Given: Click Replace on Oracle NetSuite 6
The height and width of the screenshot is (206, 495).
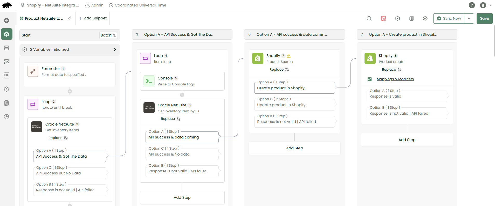Looking at the screenshot, I should tap(170, 119).
